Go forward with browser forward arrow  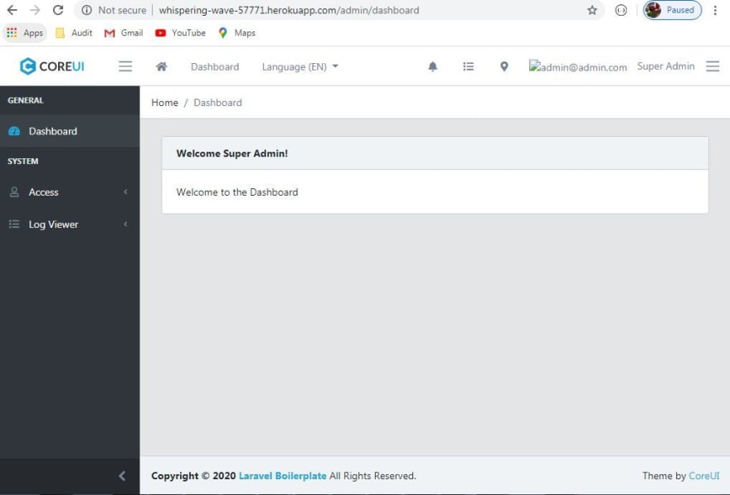(x=35, y=10)
